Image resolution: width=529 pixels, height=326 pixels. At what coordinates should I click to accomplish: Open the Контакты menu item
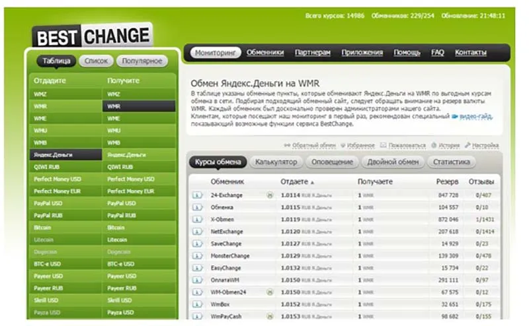tap(471, 53)
